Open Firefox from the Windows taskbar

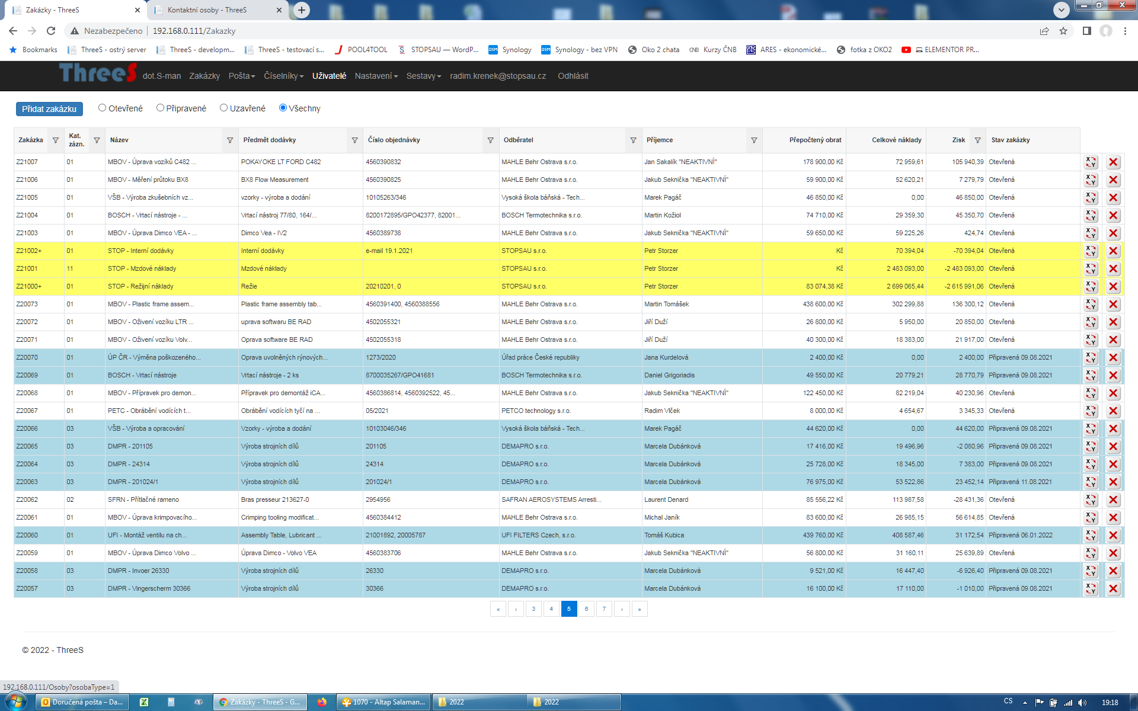tap(321, 702)
